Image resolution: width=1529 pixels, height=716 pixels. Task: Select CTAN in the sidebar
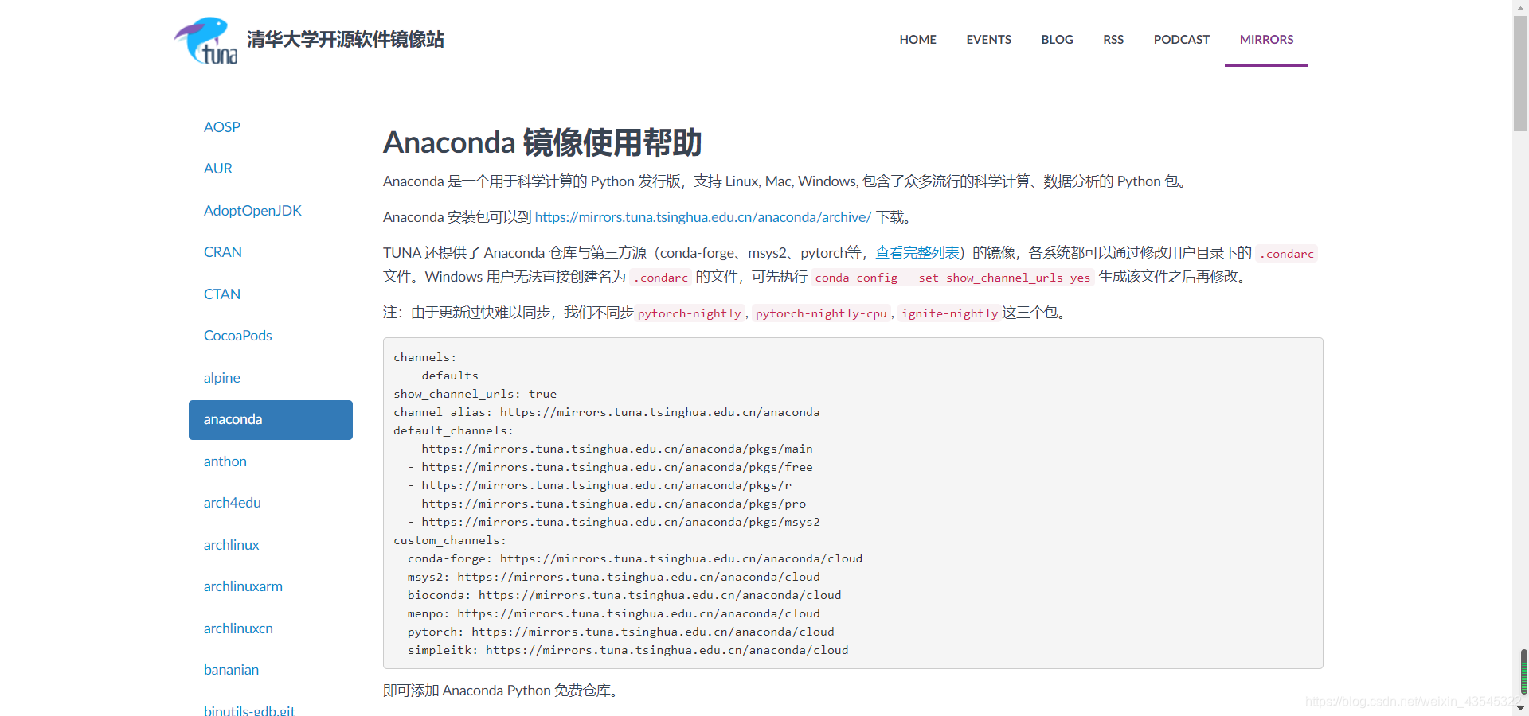[x=222, y=294]
